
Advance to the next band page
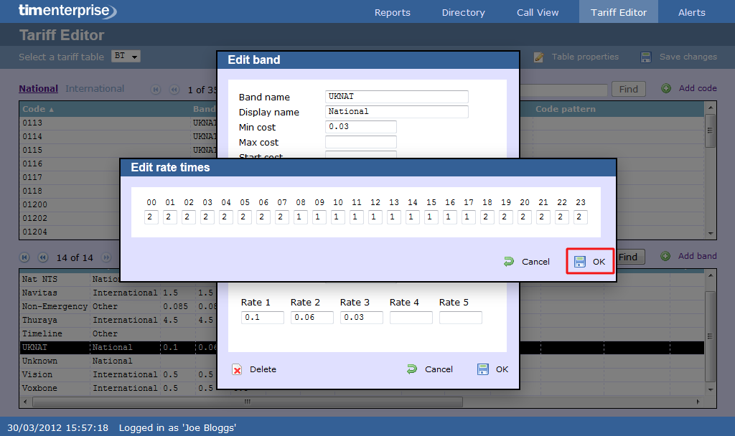click(106, 257)
